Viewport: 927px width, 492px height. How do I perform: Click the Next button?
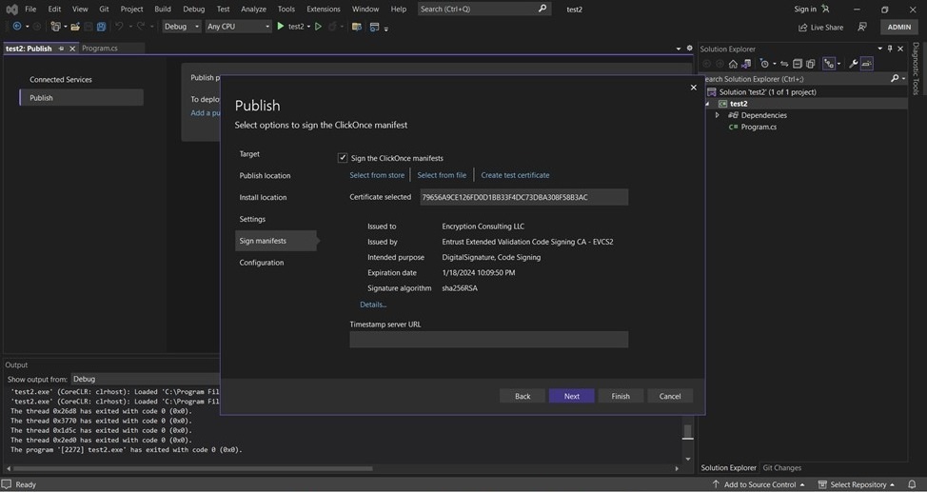pyautogui.click(x=572, y=396)
